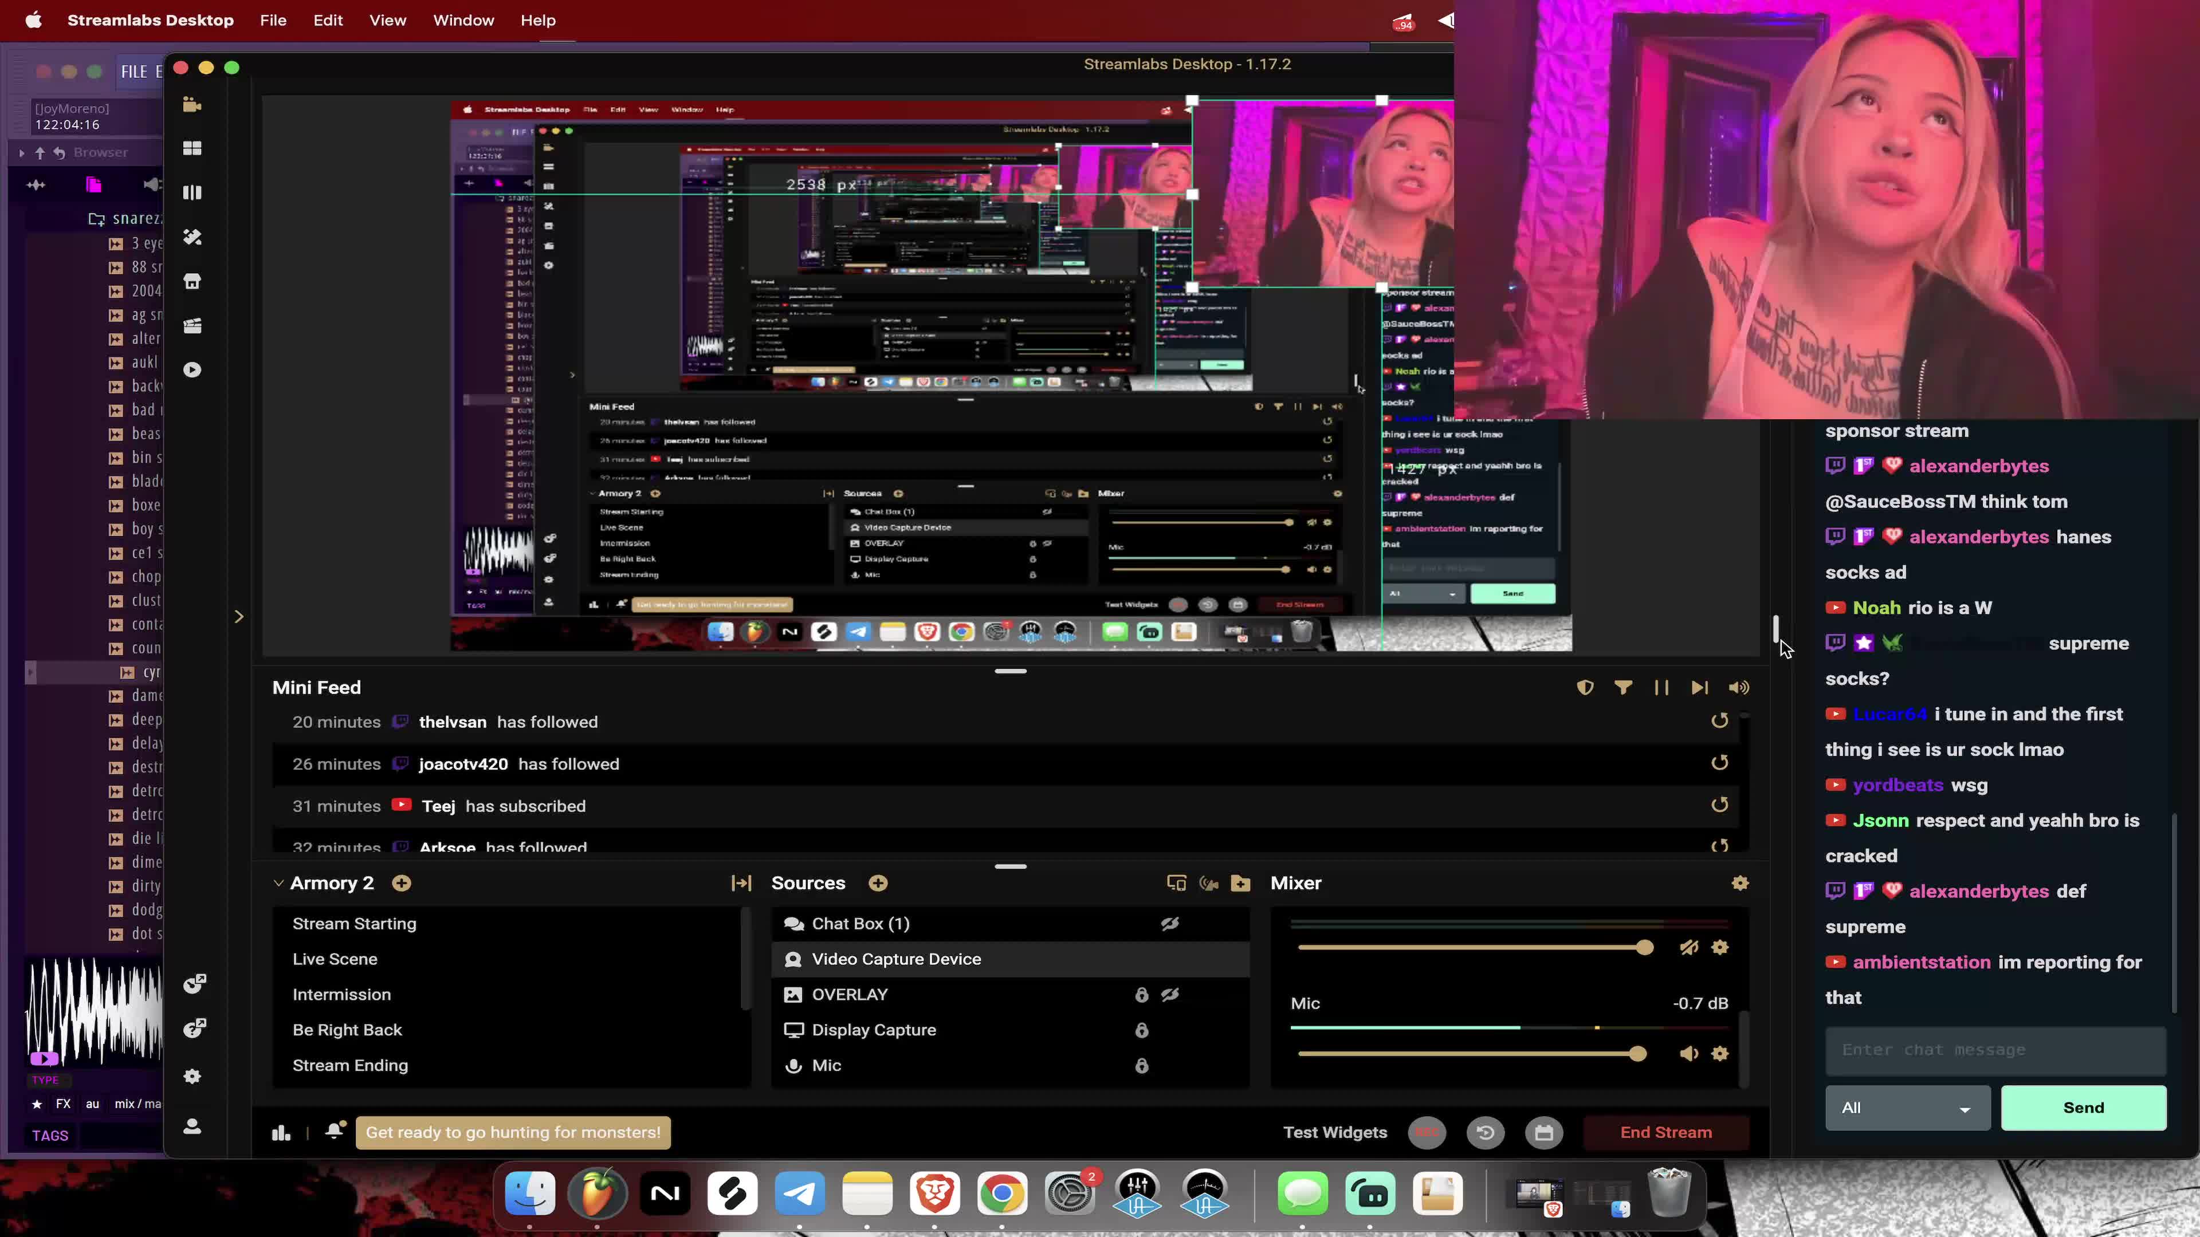Replay the thelvsan follow alert
The width and height of the screenshot is (2200, 1237).
[x=1719, y=722]
